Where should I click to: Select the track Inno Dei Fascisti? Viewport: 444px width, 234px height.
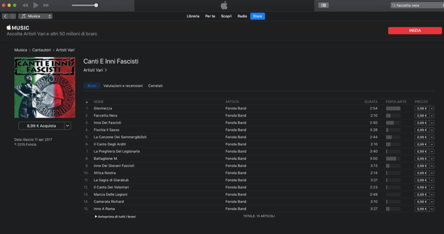click(x=107, y=123)
